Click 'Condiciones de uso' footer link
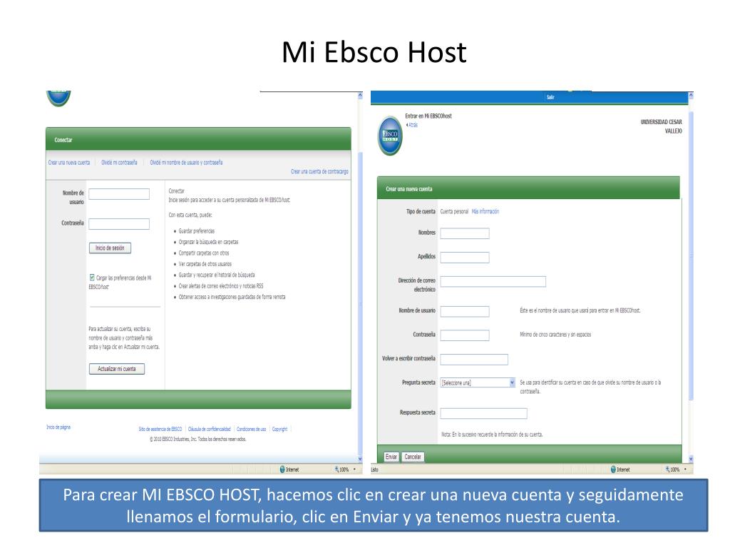 pos(252,429)
